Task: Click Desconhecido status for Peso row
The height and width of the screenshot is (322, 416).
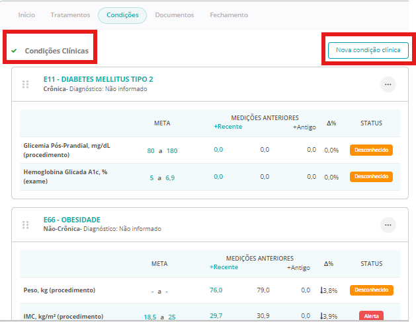Action: [x=371, y=290]
